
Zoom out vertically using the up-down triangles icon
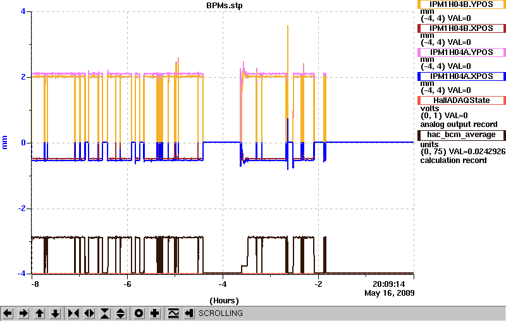tap(121, 313)
